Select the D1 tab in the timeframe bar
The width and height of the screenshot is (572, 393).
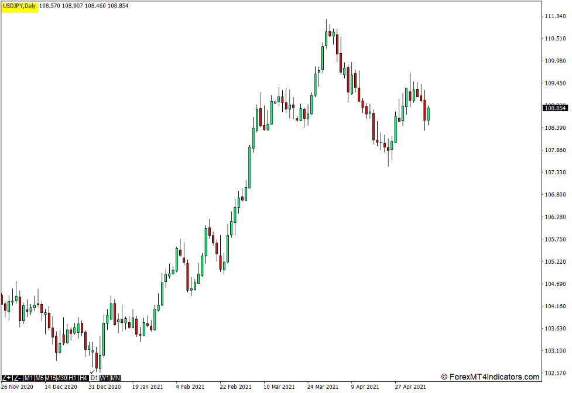[x=94, y=378]
